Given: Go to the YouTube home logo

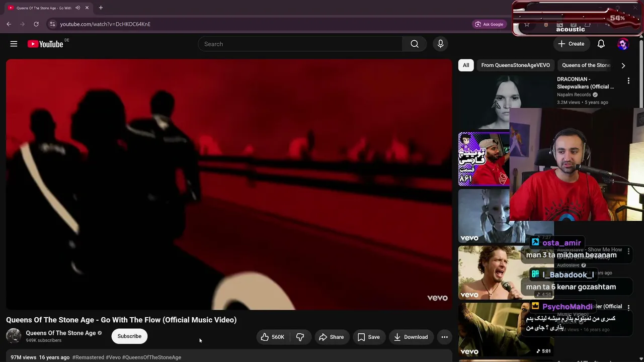Looking at the screenshot, I should click(45, 44).
